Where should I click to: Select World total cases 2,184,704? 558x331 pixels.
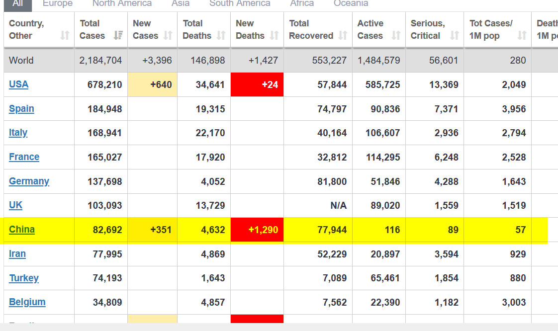101,61
